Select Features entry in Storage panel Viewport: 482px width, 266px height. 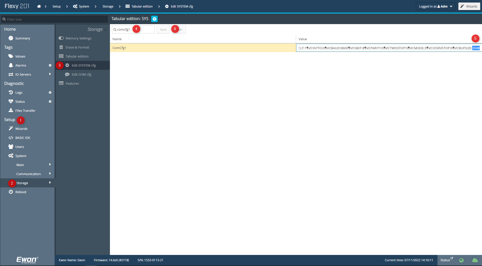[x=72, y=83]
